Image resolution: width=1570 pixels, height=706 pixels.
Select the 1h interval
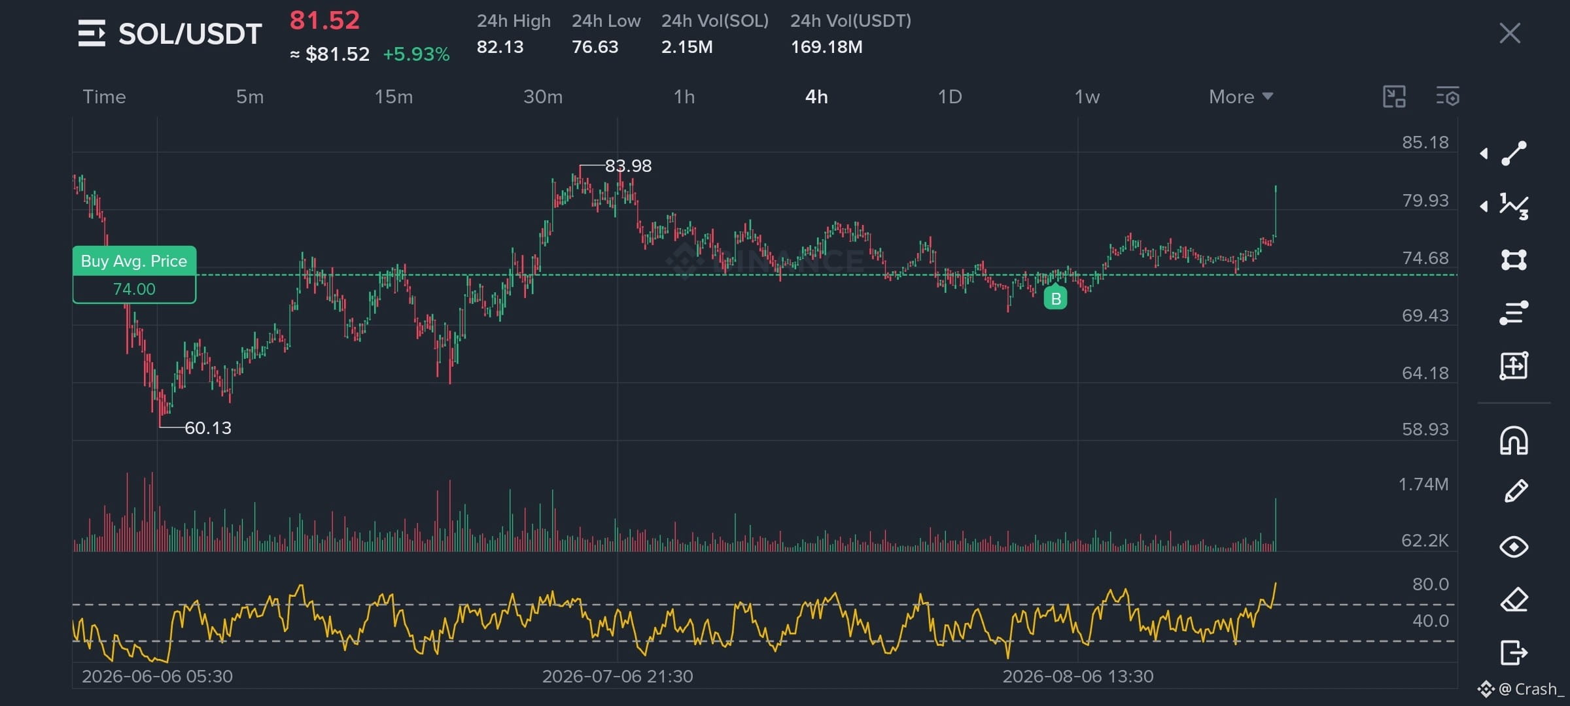(684, 97)
